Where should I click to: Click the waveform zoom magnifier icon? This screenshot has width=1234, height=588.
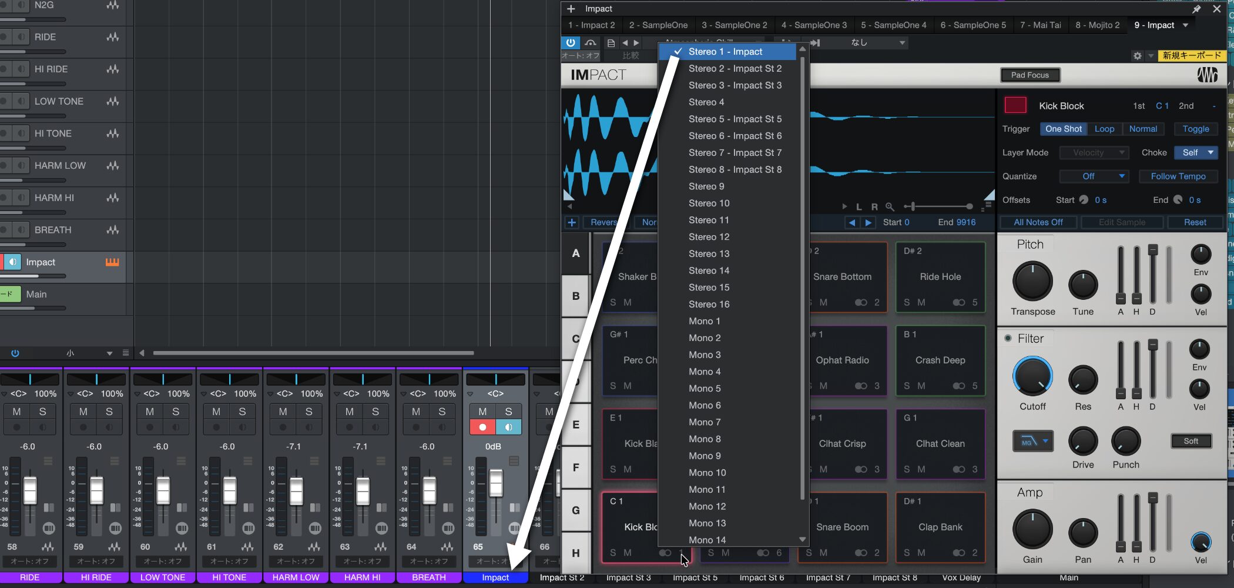click(x=890, y=206)
